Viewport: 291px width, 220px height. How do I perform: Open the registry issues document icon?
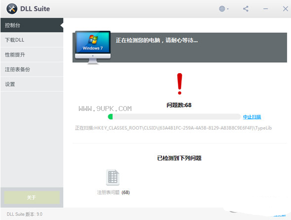click(x=113, y=177)
